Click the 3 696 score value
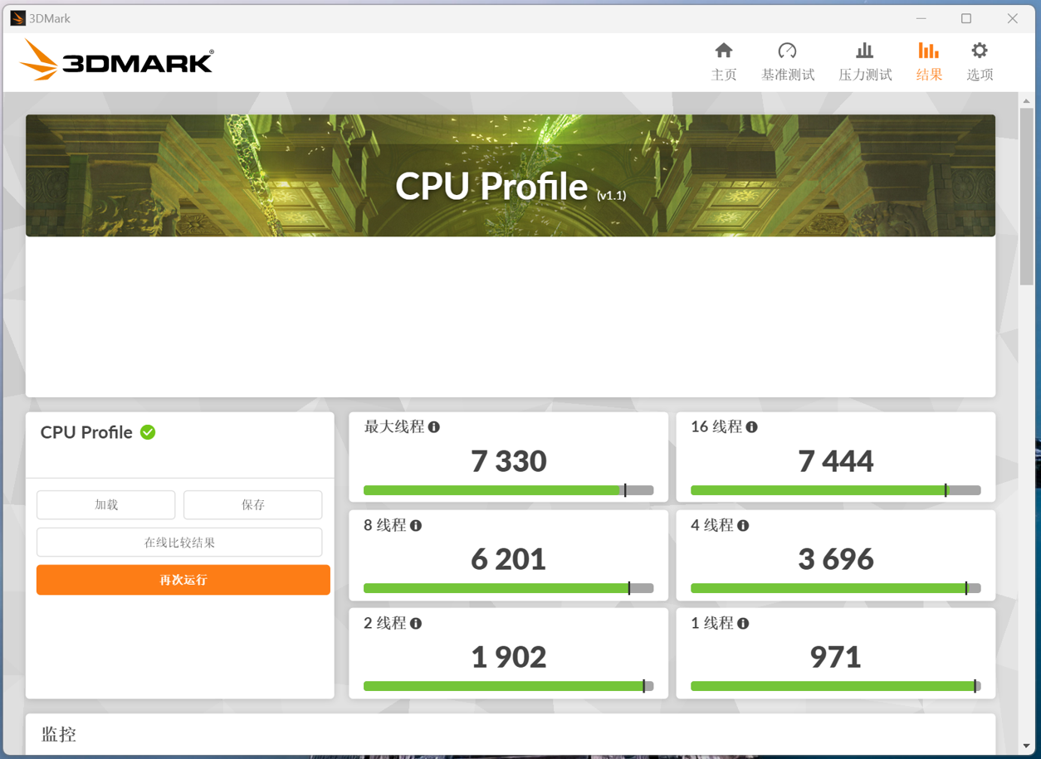This screenshot has height=759, width=1041. click(836, 558)
